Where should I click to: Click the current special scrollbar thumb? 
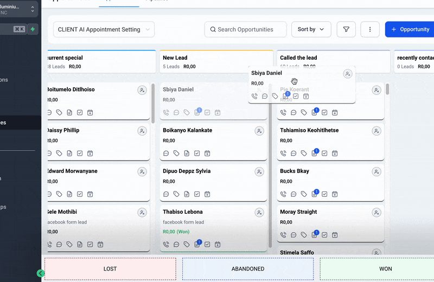pos(153,104)
